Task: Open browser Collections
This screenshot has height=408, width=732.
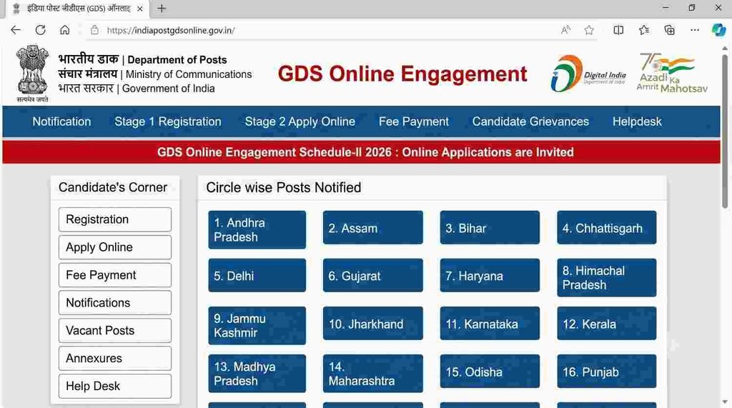Action: coord(669,30)
